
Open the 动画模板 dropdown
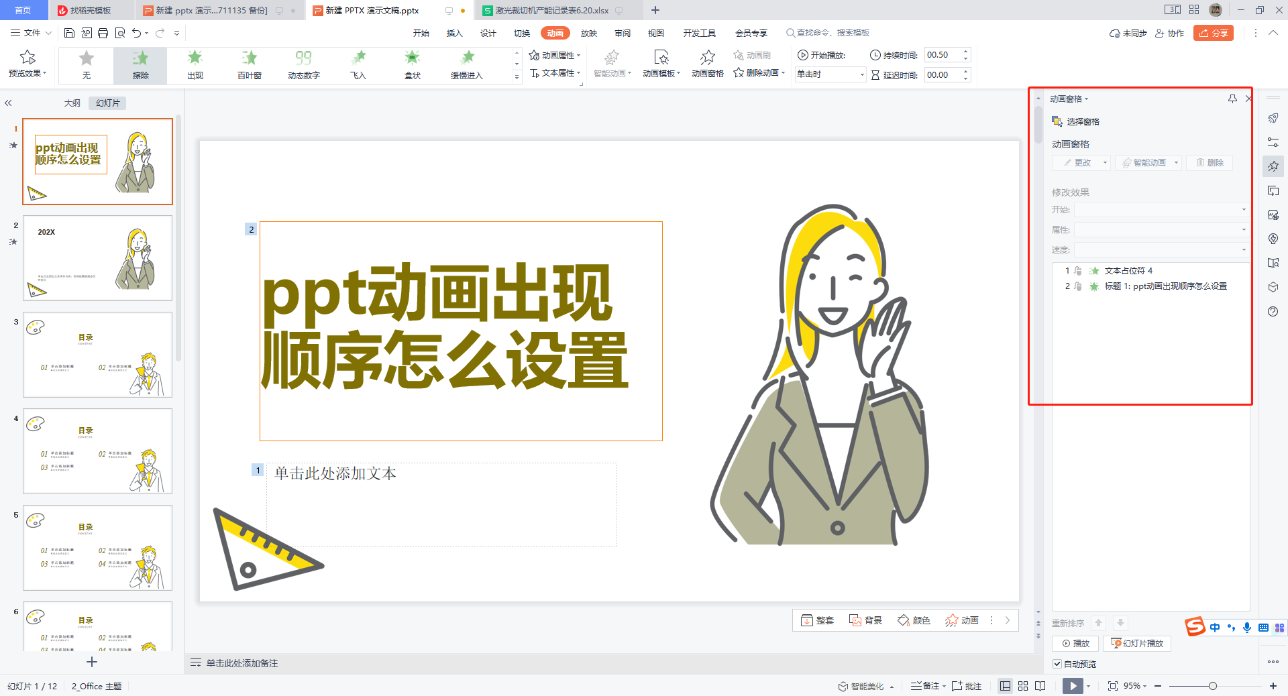(661, 64)
